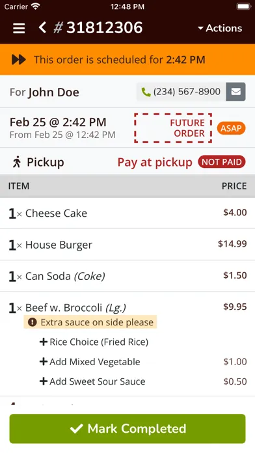Tap the ASAP badge

(x=232, y=128)
